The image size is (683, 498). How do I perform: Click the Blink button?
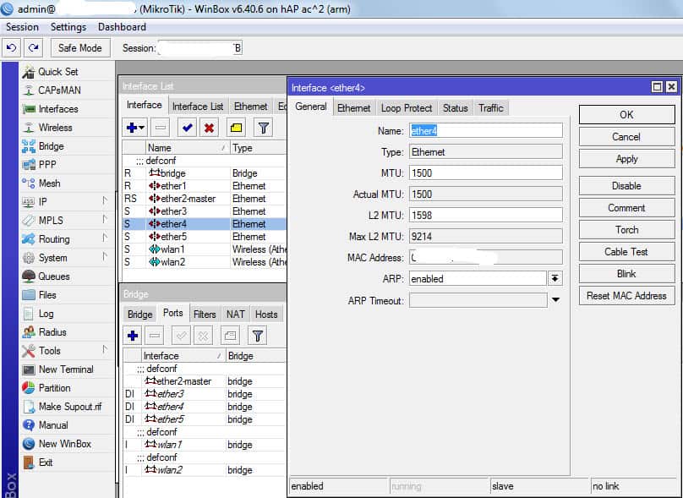(627, 274)
